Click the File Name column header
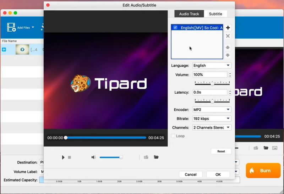The image size is (284, 194). pyautogui.click(x=21, y=41)
